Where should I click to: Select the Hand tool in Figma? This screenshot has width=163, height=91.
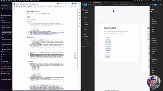pos(100,5)
